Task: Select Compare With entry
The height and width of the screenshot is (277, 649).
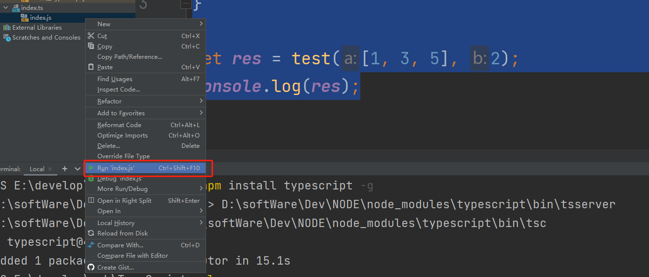Action: point(145,245)
